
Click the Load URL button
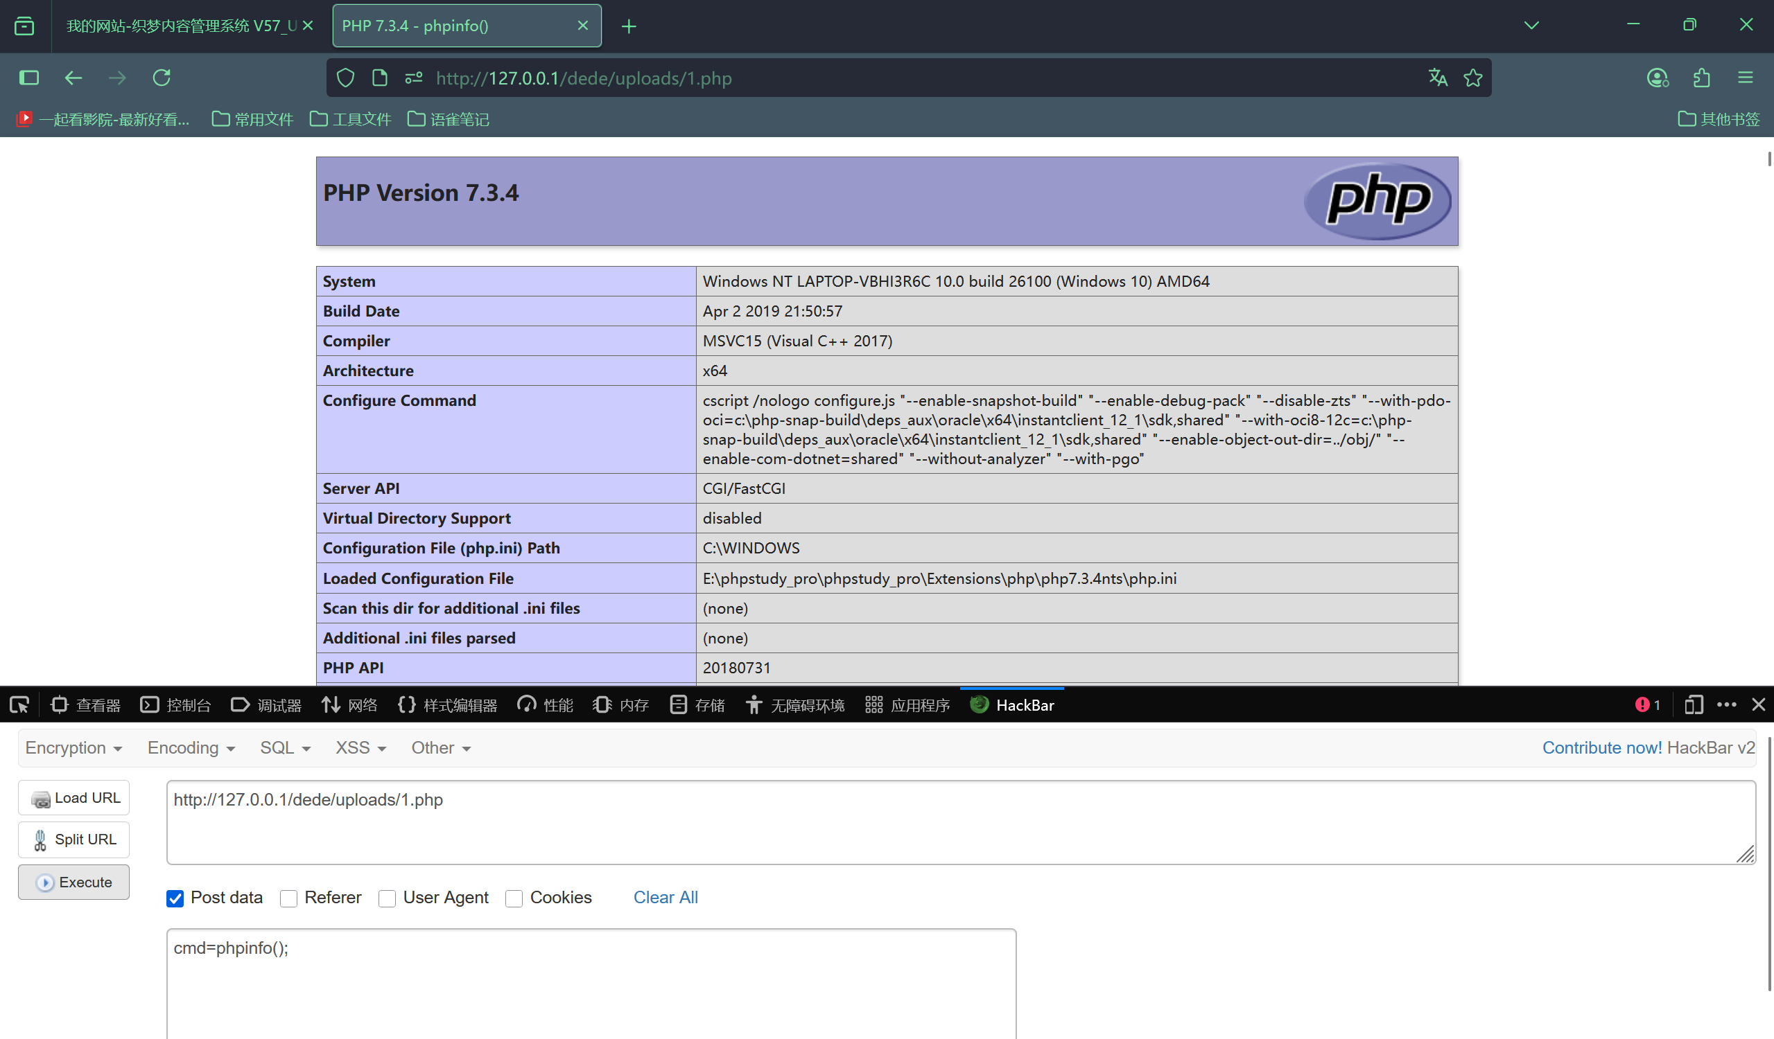[x=74, y=798]
